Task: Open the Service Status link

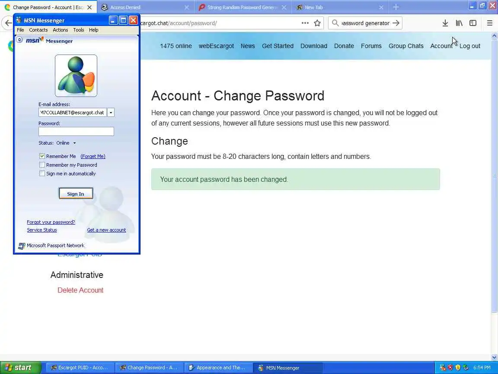Action: [x=42, y=230]
